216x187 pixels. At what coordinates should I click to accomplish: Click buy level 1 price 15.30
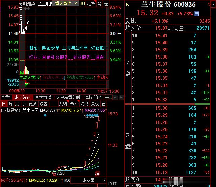point(161,108)
